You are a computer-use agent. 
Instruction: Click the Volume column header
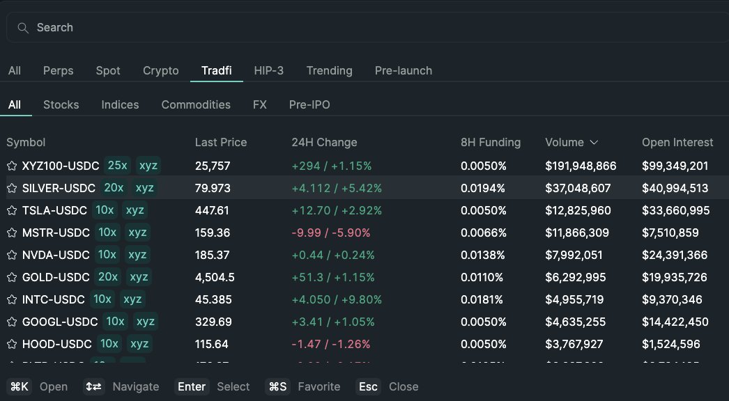(565, 142)
